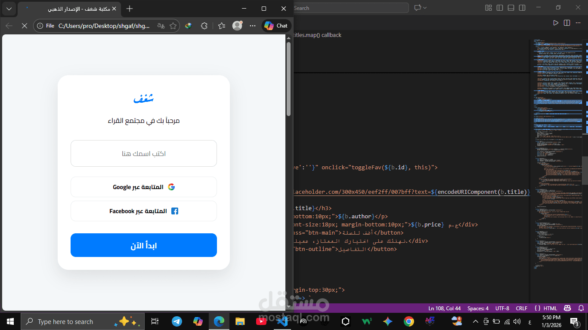Open Copilot Chat in the browser toolbar
The image size is (588, 330).
coord(276,26)
